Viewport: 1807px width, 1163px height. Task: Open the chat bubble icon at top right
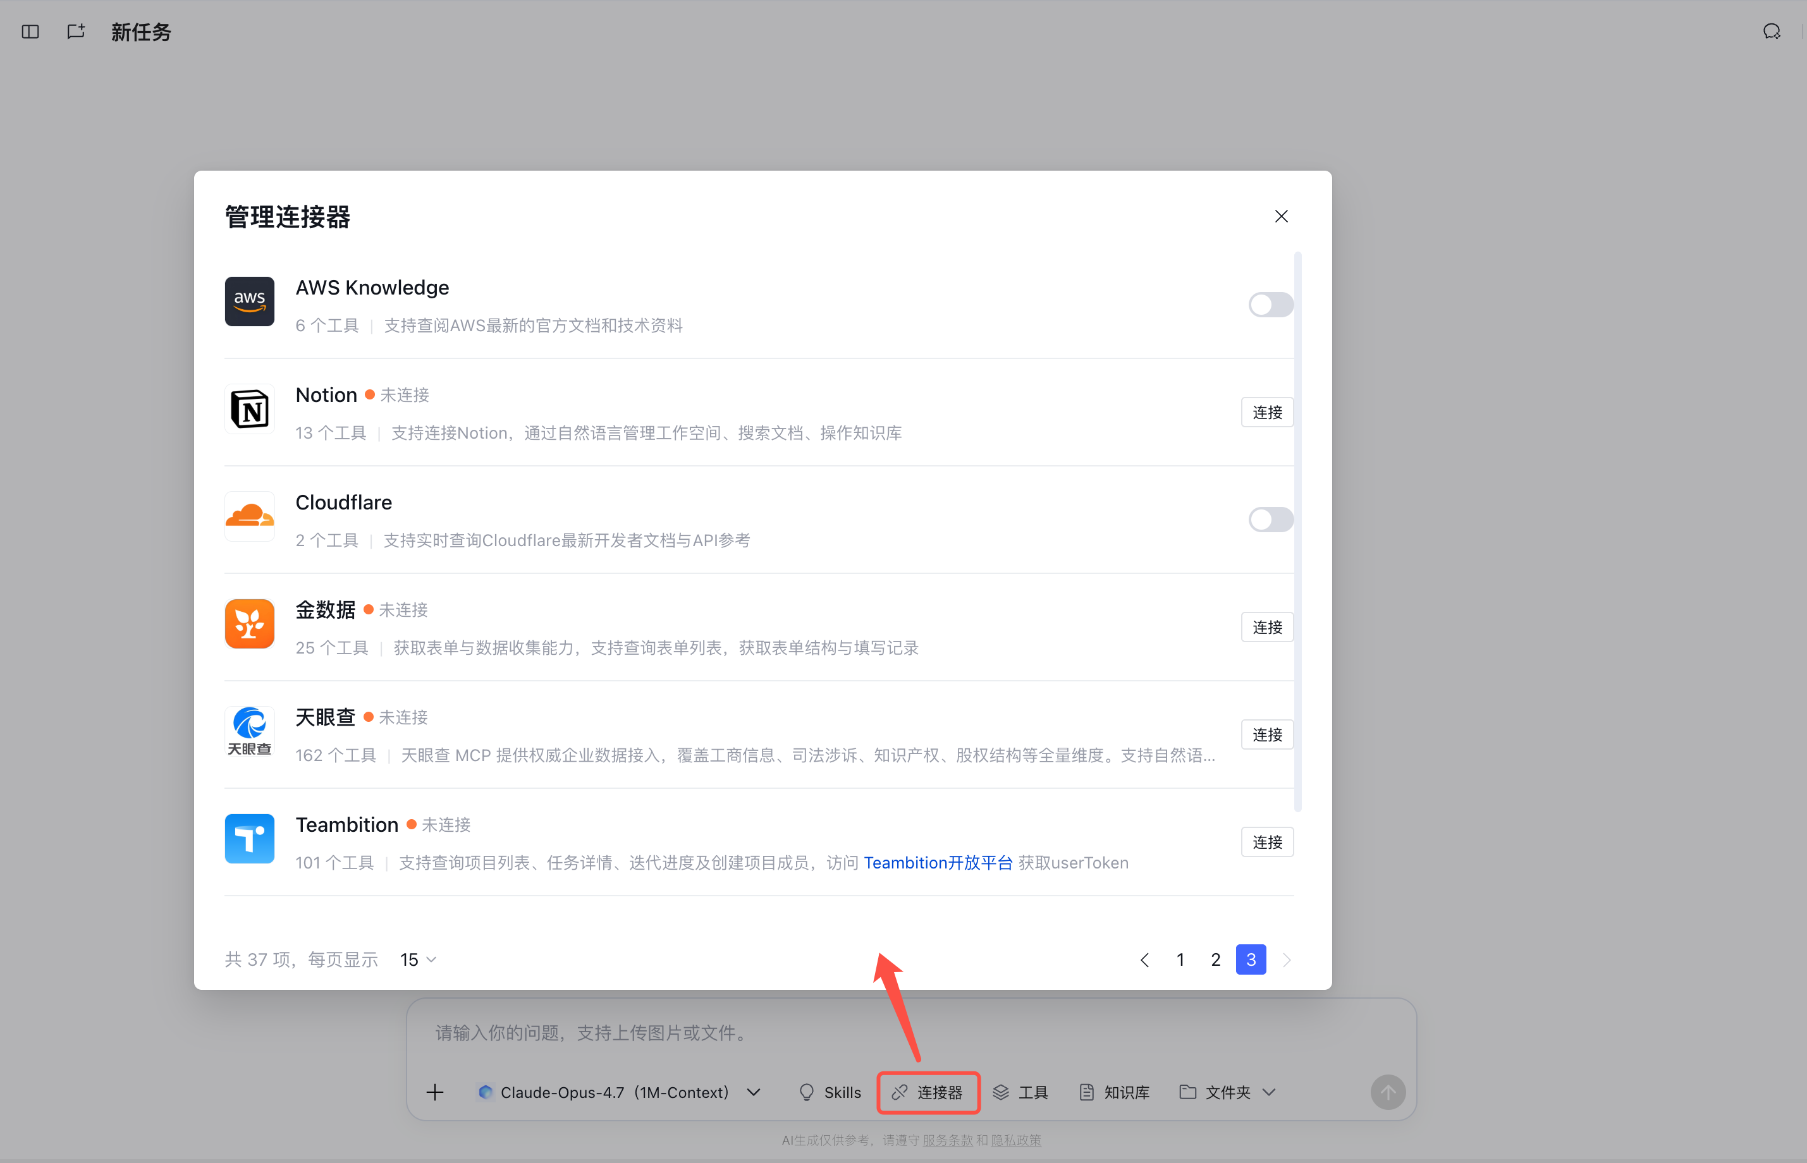tap(1772, 32)
